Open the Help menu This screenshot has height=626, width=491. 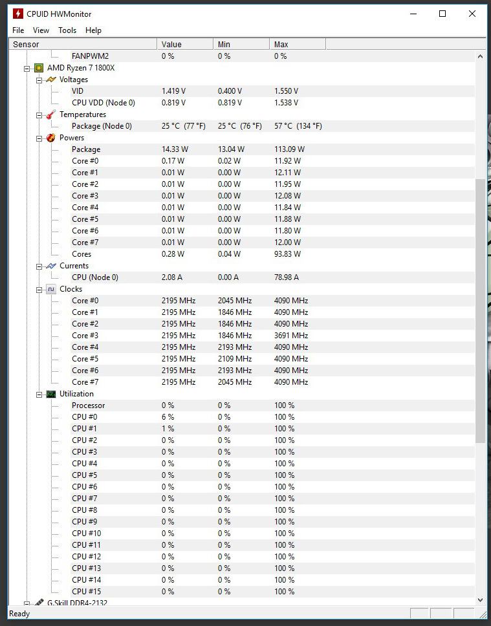[x=93, y=30]
